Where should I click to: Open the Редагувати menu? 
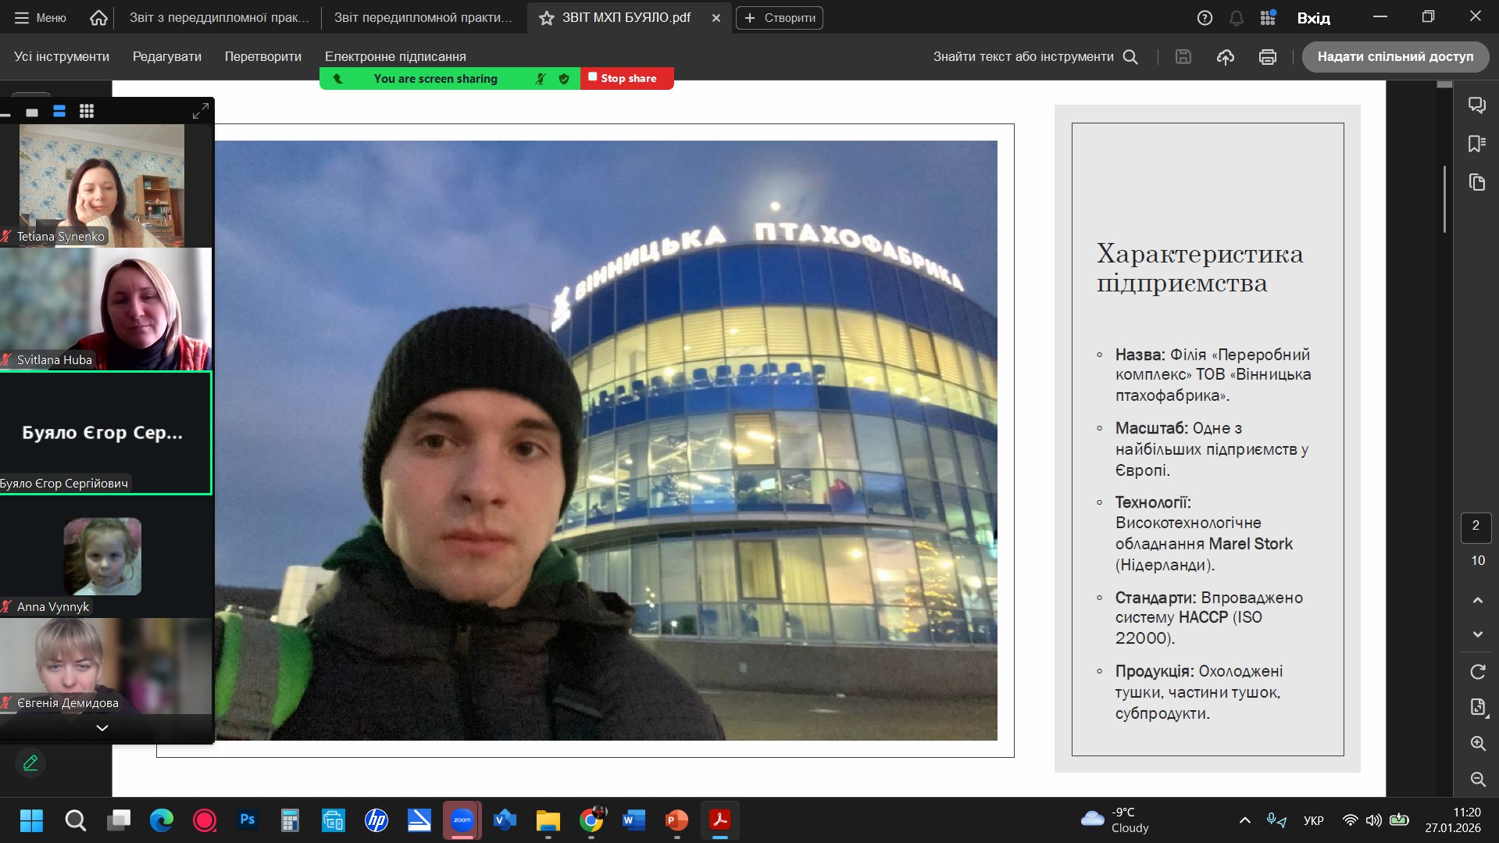[166, 57]
